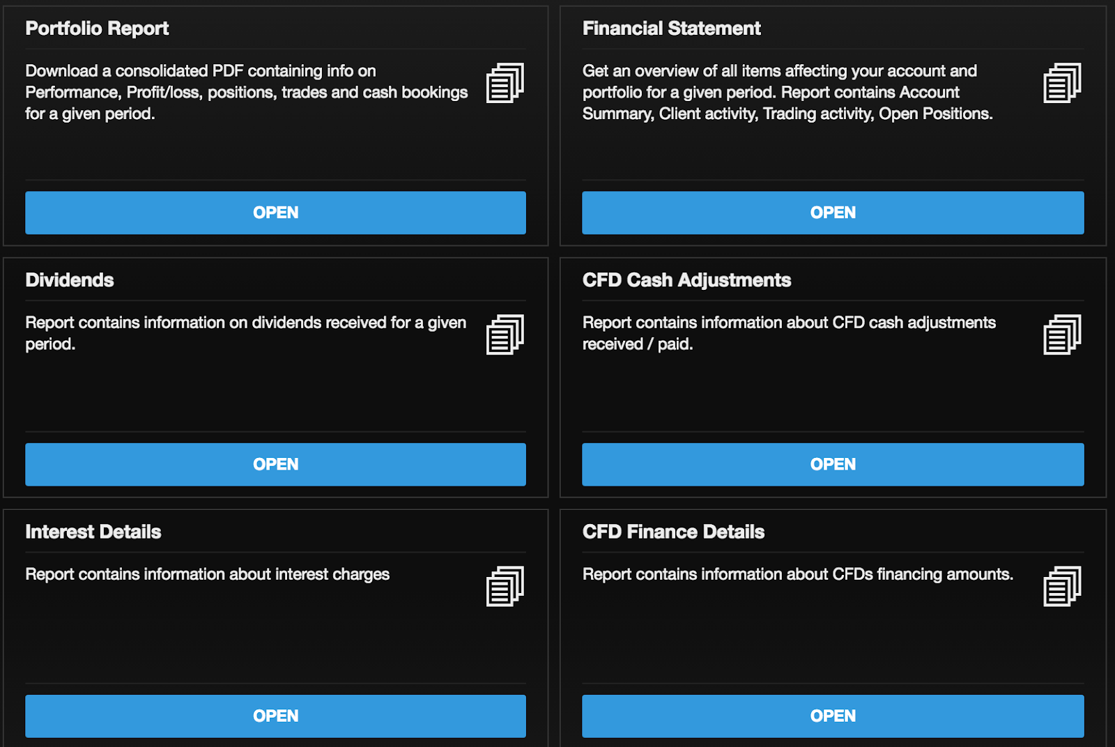
Task: Select the CFD Finance Details title
Action: (673, 532)
